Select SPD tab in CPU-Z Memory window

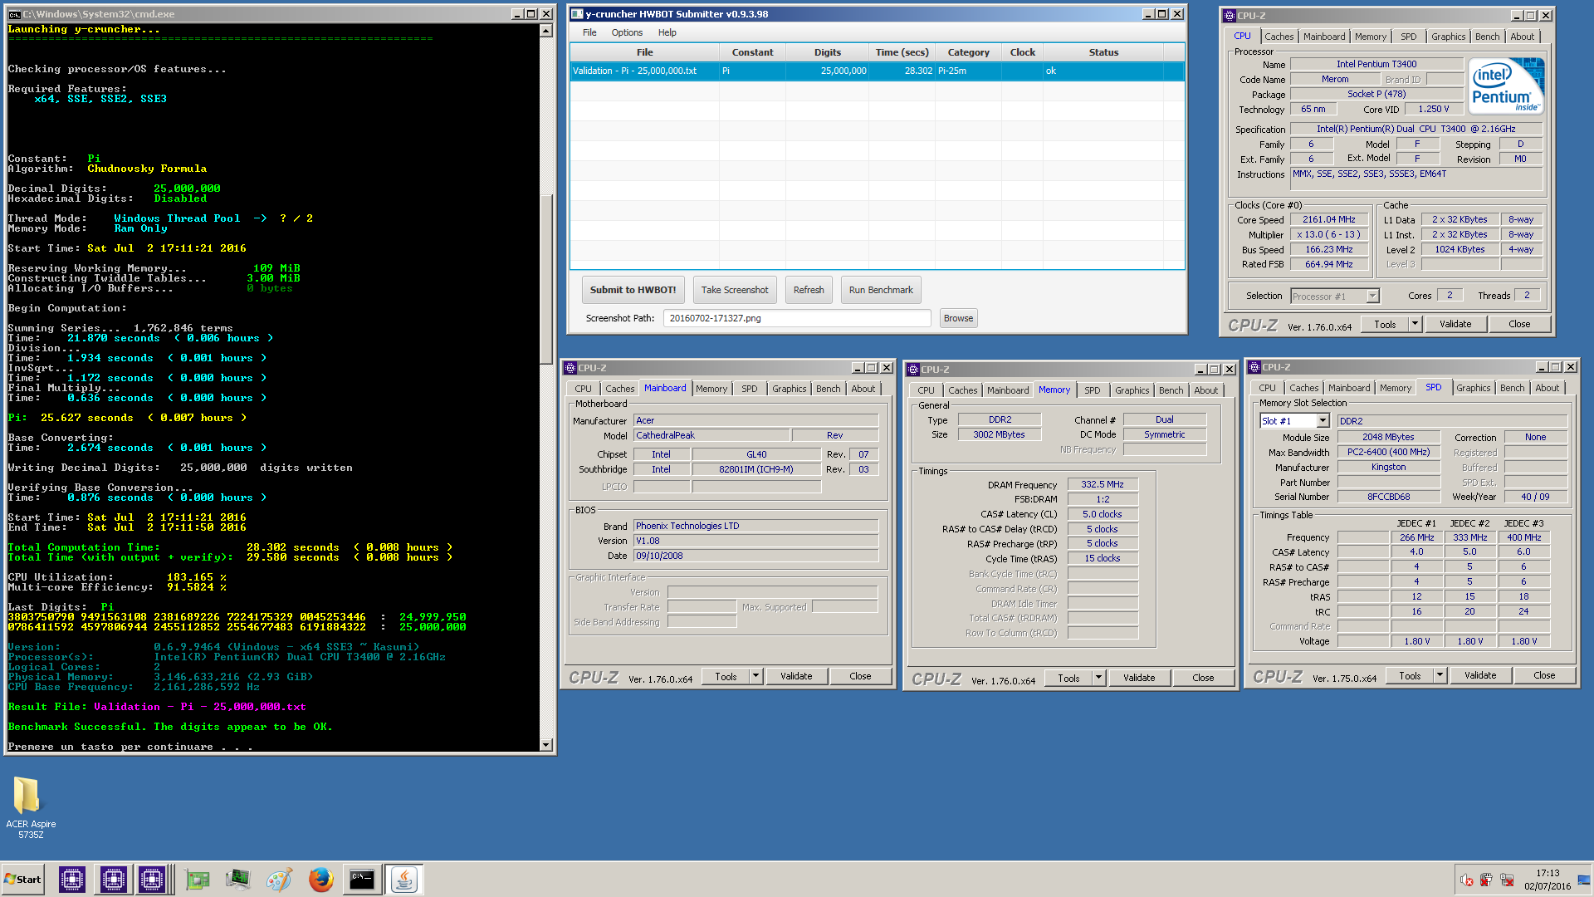[x=1092, y=390]
